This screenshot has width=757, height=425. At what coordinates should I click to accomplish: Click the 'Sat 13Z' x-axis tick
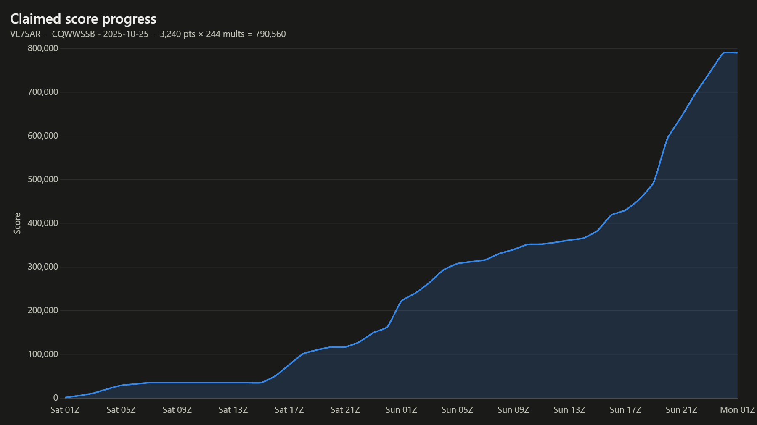point(233,410)
